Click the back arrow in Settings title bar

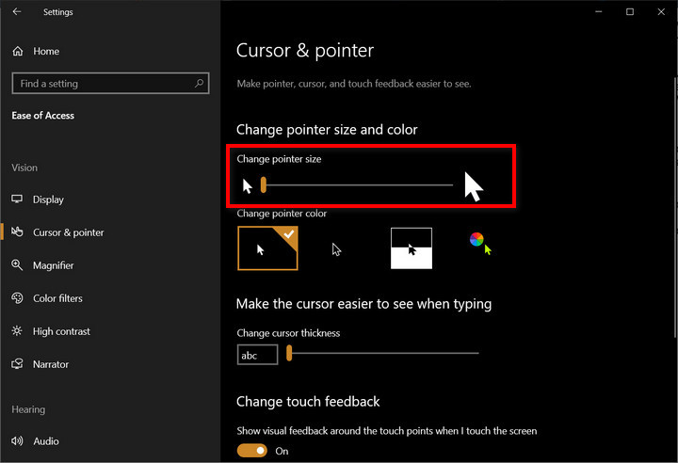pyautogui.click(x=18, y=12)
